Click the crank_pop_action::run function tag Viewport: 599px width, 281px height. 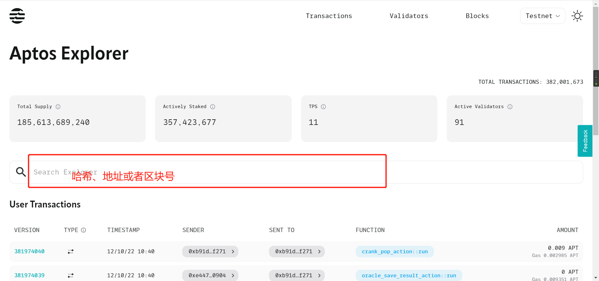(395, 251)
